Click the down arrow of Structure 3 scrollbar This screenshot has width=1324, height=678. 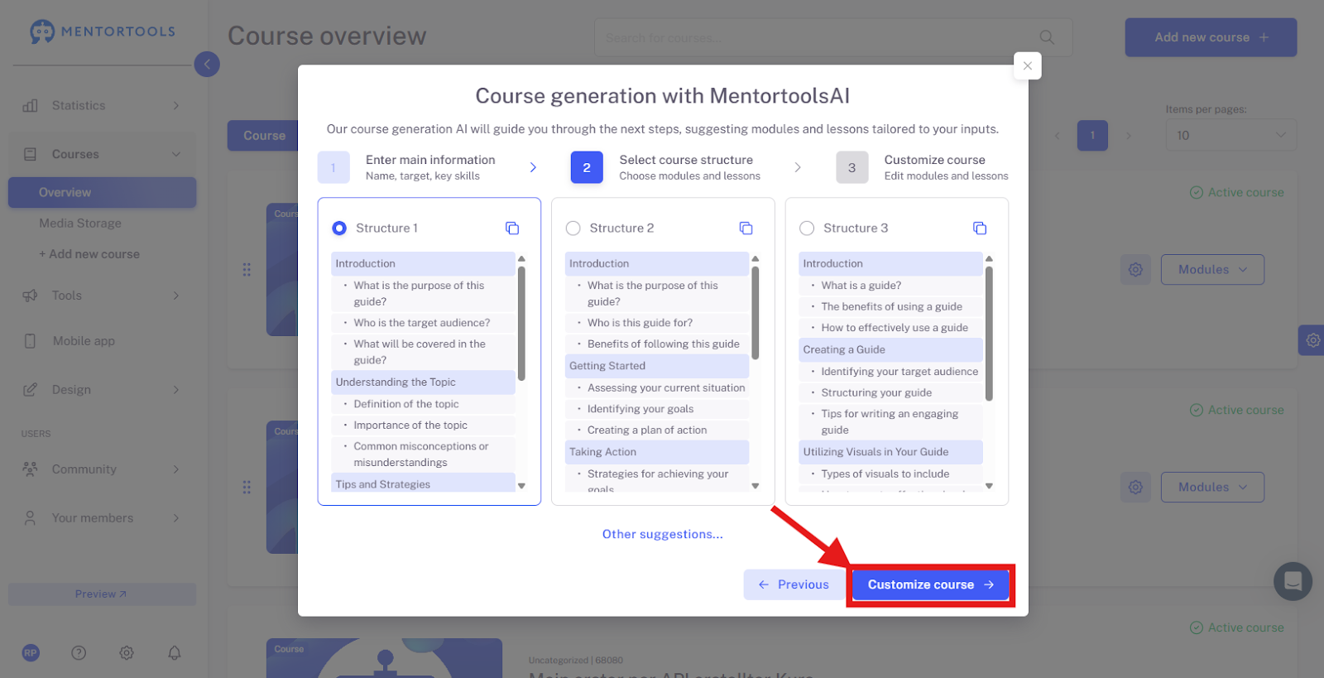coord(989,486)
